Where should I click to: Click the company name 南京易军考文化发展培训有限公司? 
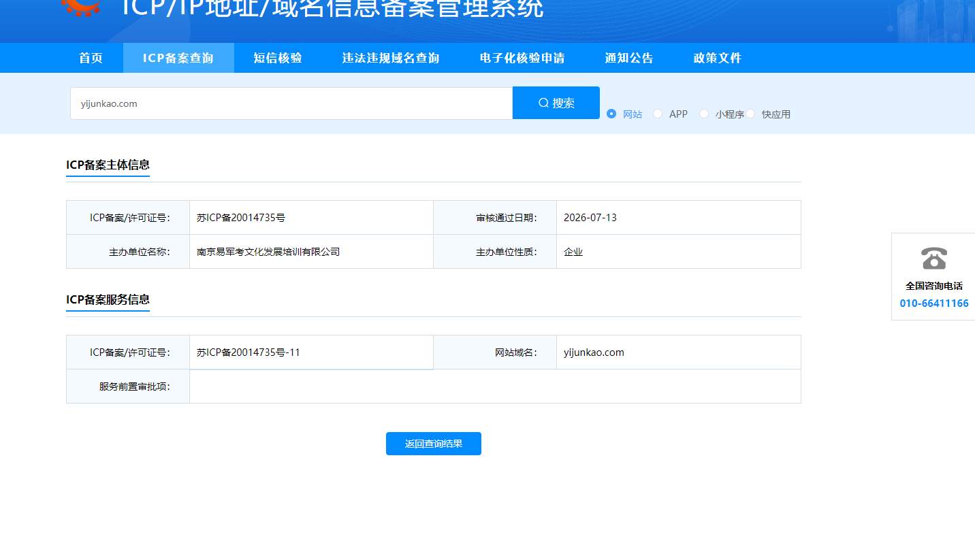(x=268, y=252)
